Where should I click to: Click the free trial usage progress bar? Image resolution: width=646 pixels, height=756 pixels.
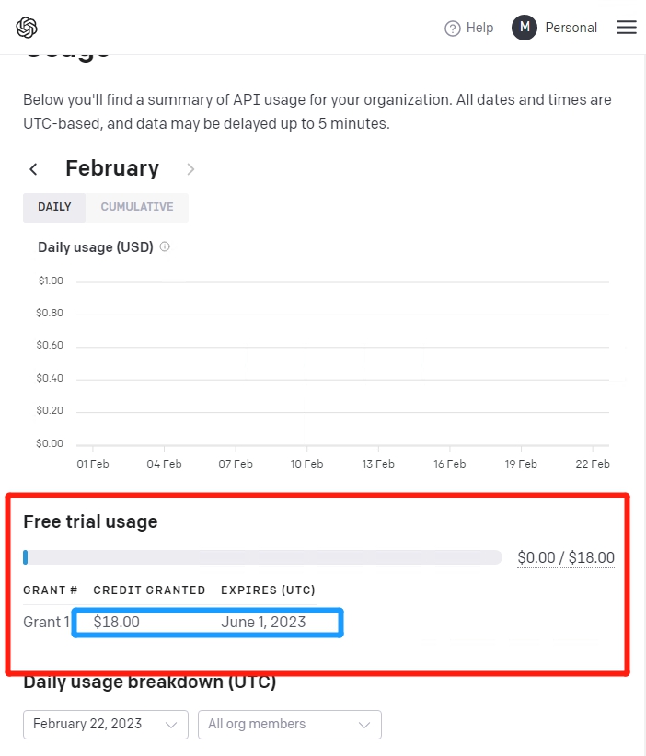click(x=262, y=557)
